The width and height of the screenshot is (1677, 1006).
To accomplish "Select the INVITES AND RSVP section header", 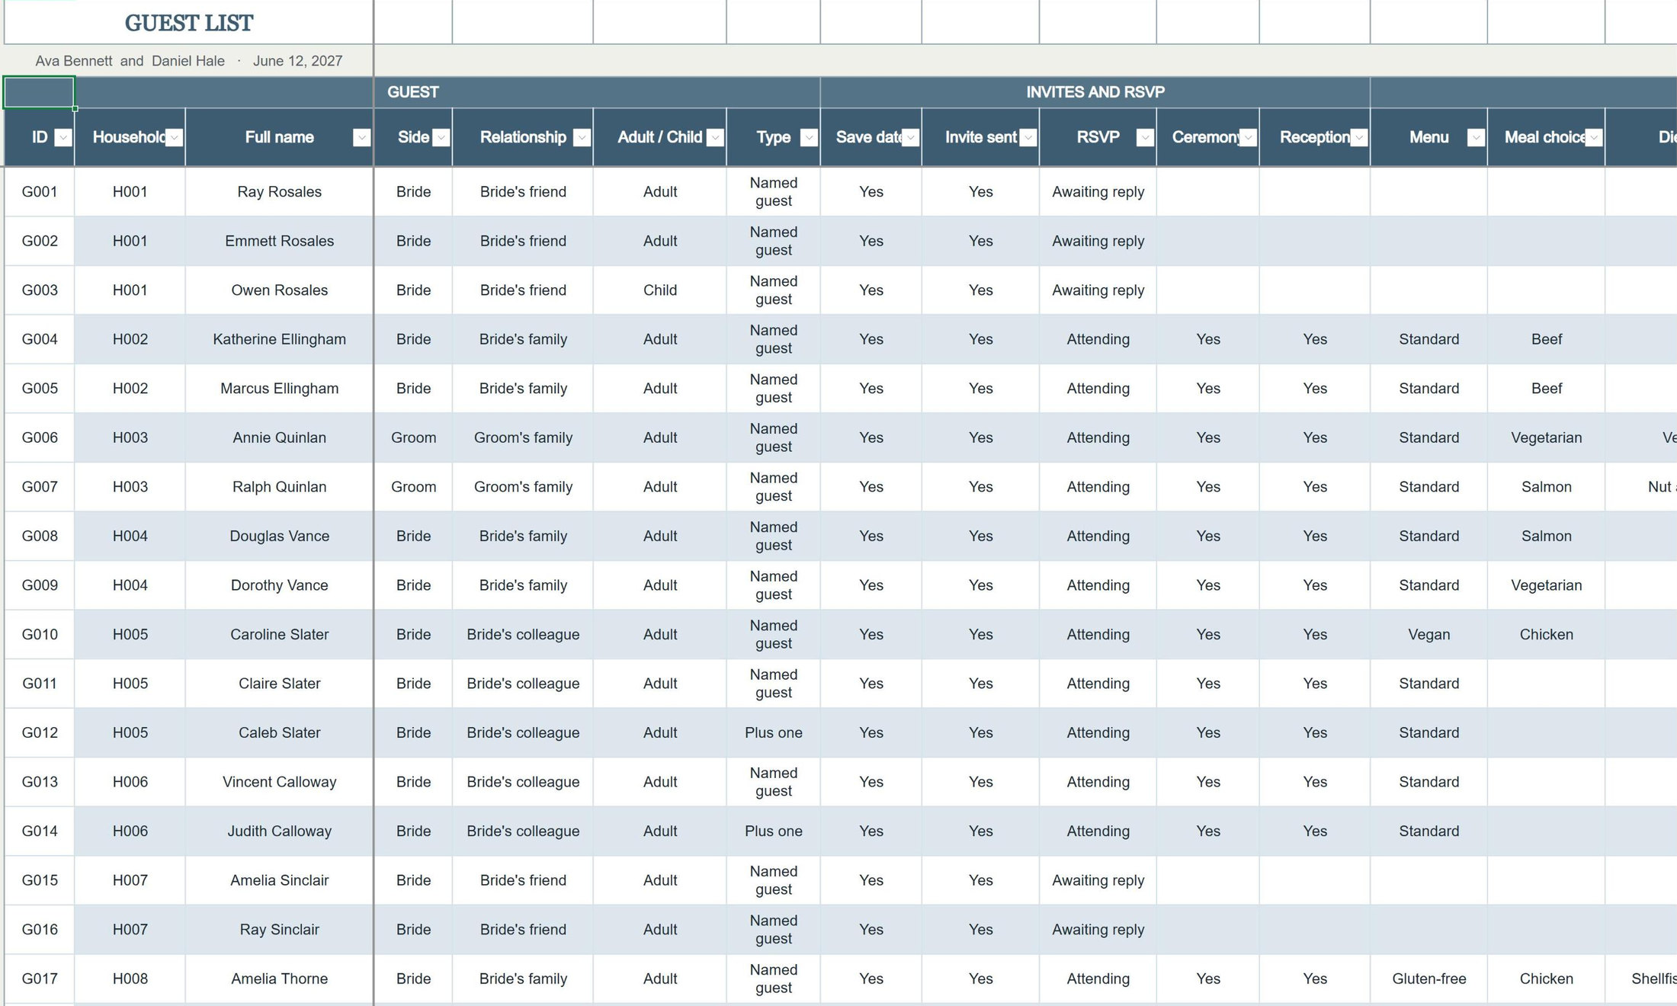I will point(1095,92).
